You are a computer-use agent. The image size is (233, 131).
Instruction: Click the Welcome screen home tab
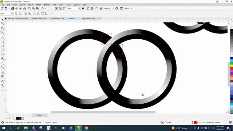6,19
